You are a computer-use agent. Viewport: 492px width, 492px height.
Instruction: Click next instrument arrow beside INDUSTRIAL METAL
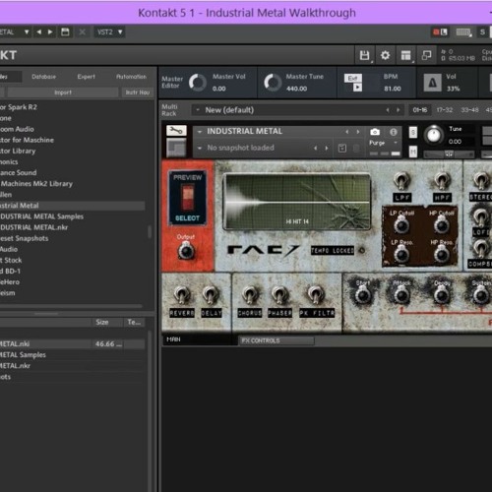click(x=358, y=132)
